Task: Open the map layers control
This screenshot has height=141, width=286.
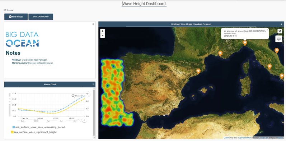Action: 278,39
